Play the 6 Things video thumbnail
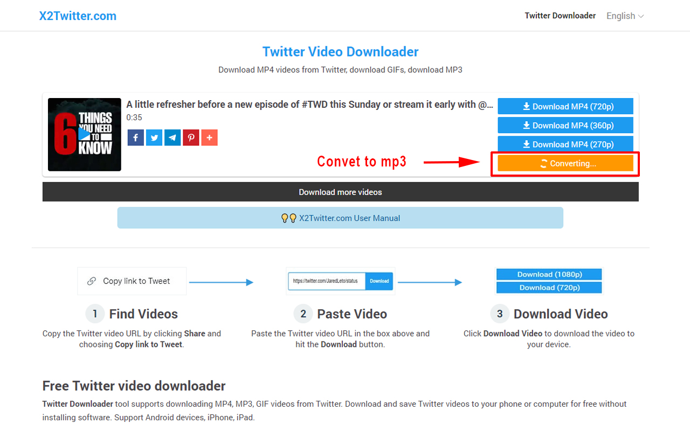The image size is (690, 431). (x=84, y=134)
